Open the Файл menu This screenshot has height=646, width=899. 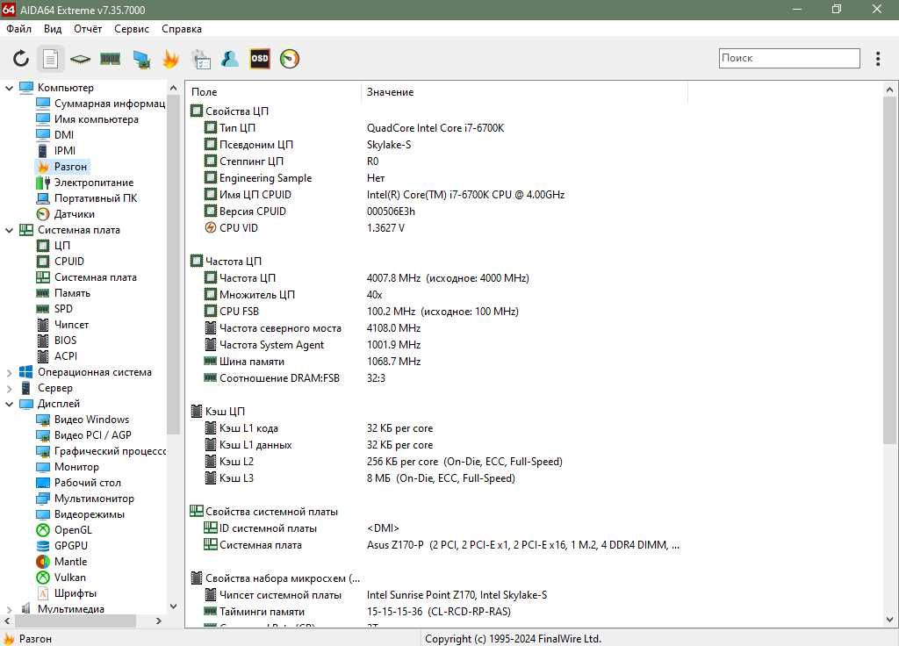(19, 29)
